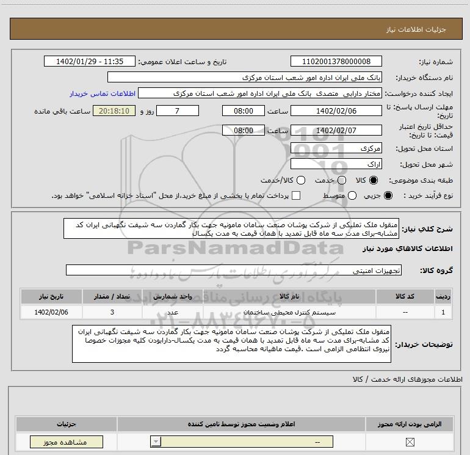Click the شماره نیاز number field
470x455 pixels.
click(336, 61)
